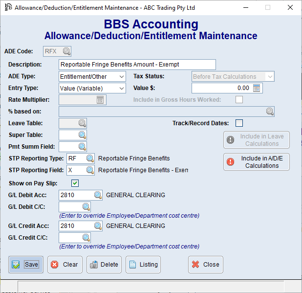This screenshot has height=293, width=302.
Task: Click the G/L Credit Acc search icon
Action: [98, 226]
